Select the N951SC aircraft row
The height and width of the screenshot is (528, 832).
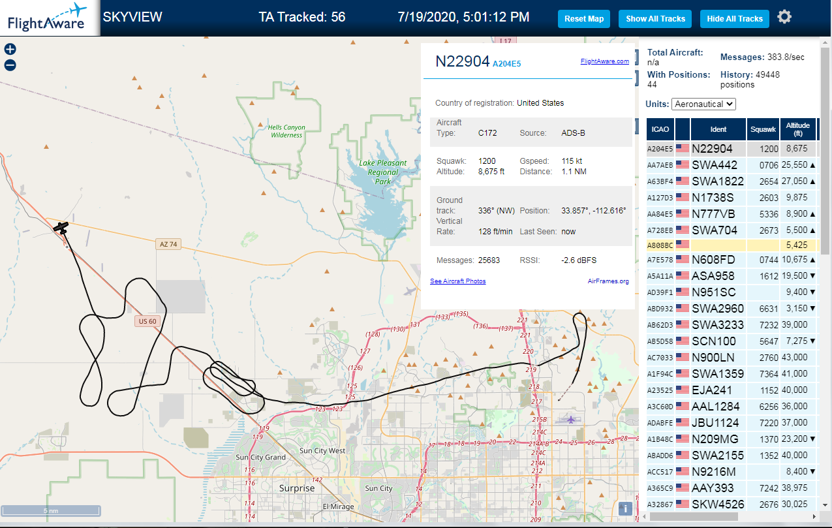point(732,292)
